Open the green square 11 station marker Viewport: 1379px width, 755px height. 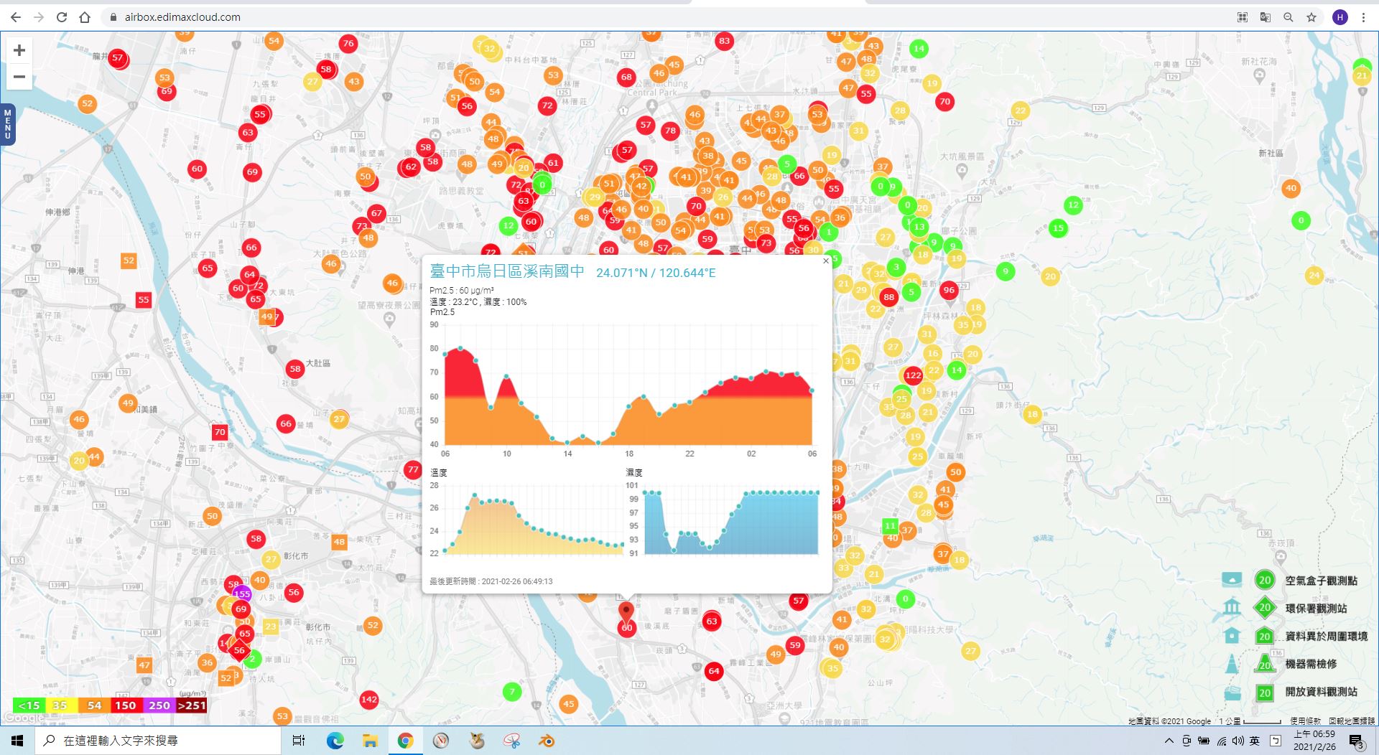point(890,525)
